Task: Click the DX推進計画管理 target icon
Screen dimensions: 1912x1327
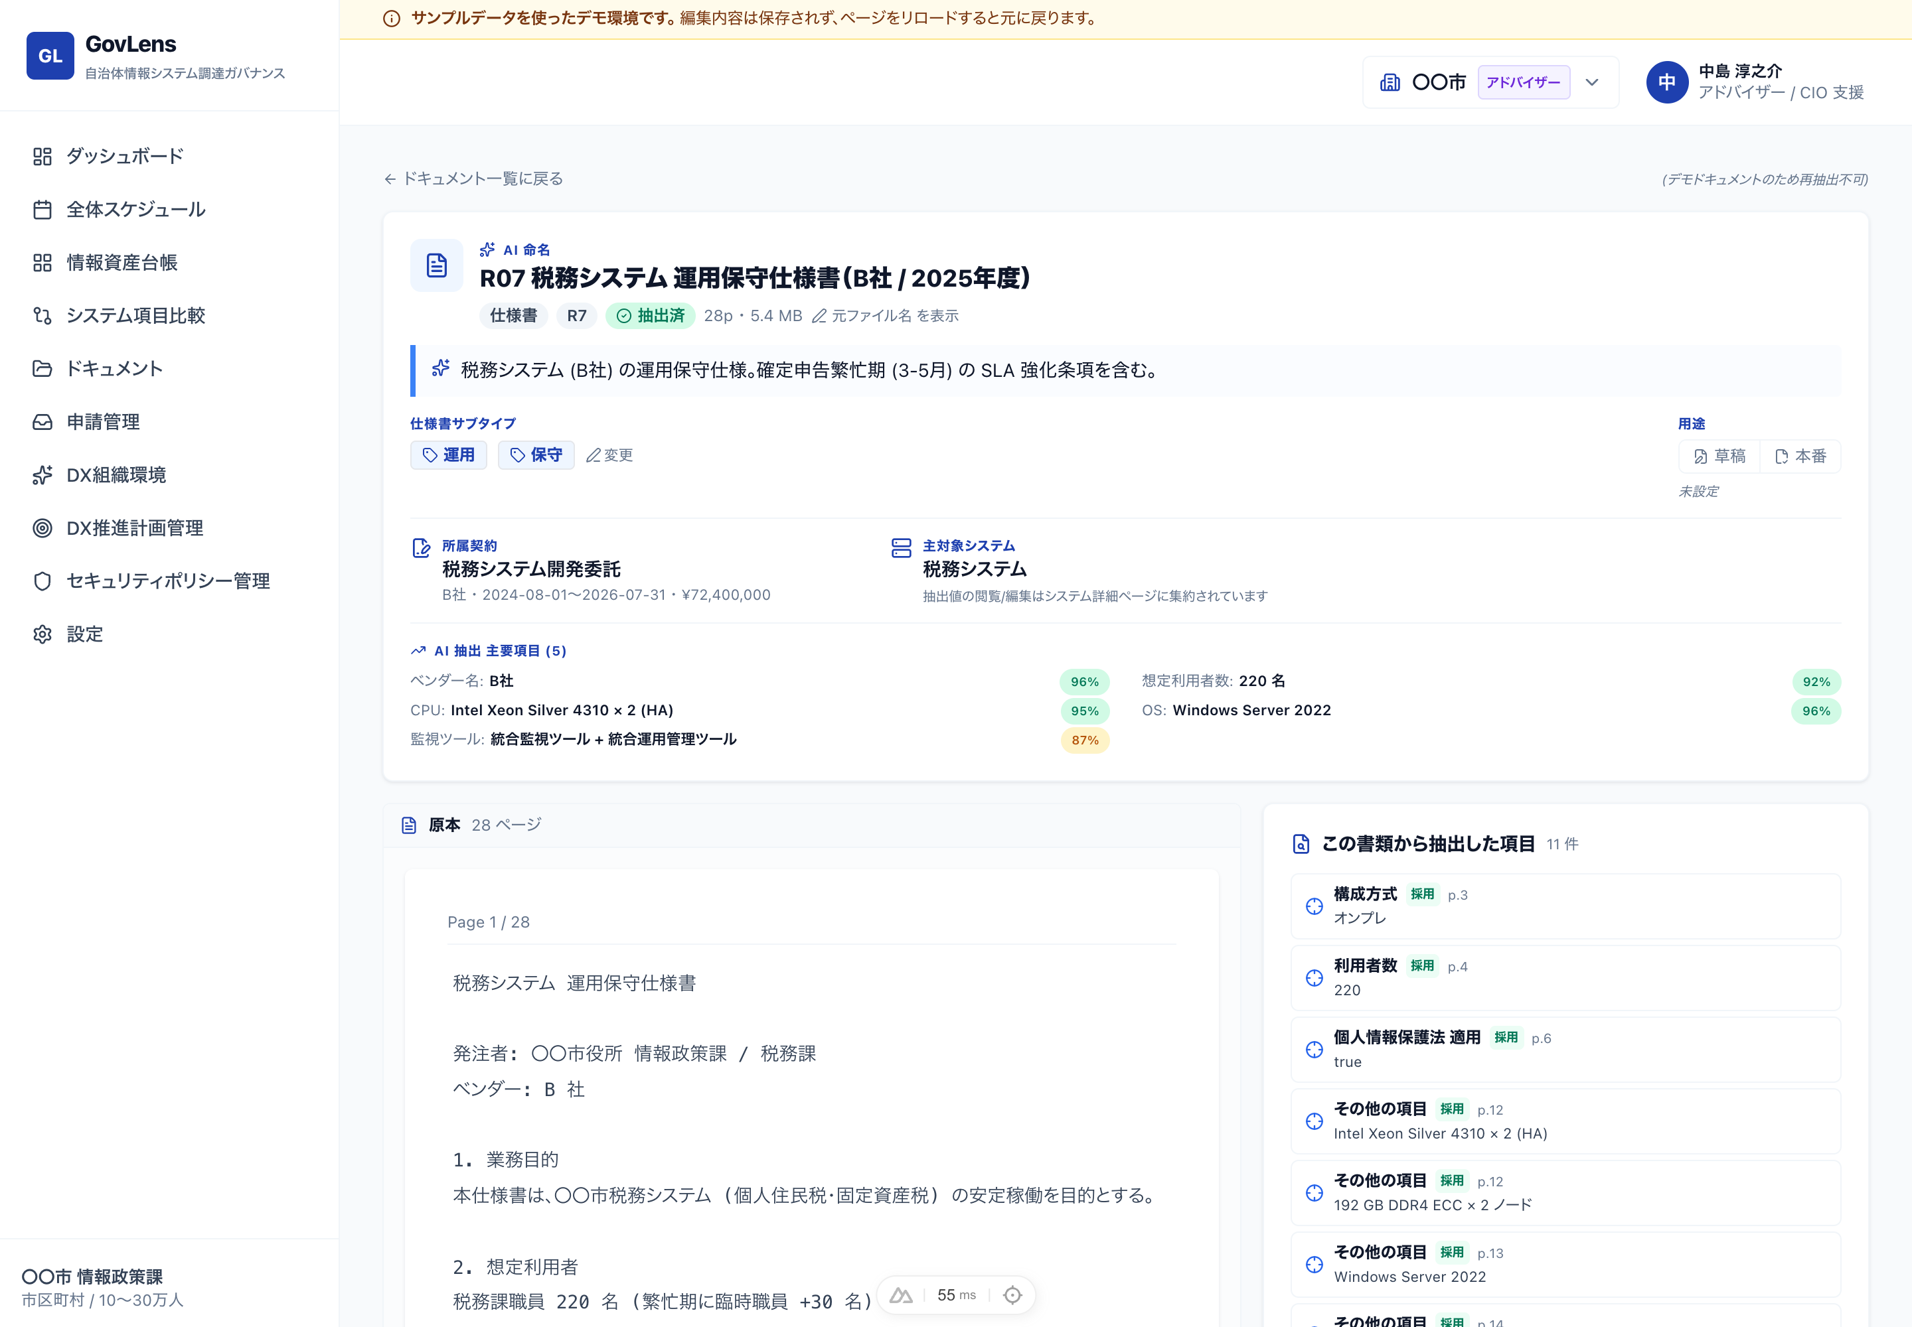Action: pyautogui.click(x=42, y=528)
